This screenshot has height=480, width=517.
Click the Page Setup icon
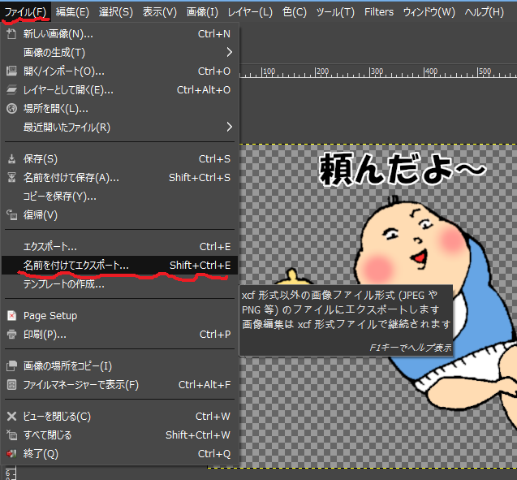pos(11,316)
